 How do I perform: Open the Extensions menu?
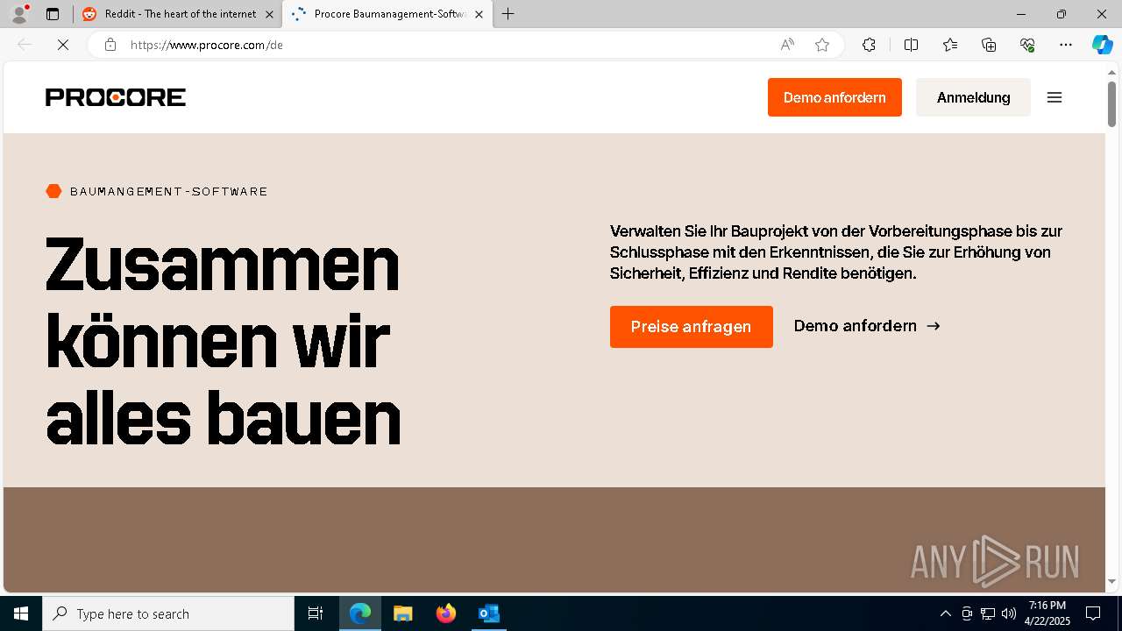point(869,45)
